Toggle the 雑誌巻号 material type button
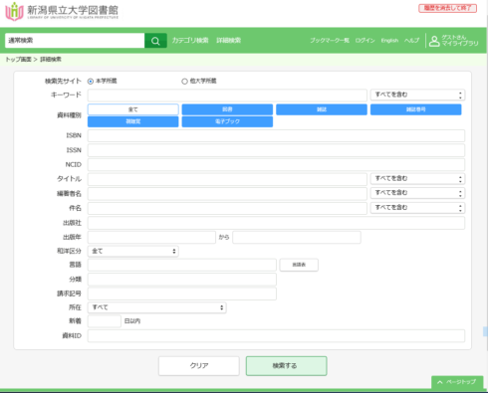The image size is (488, 393). pos(416,109)
